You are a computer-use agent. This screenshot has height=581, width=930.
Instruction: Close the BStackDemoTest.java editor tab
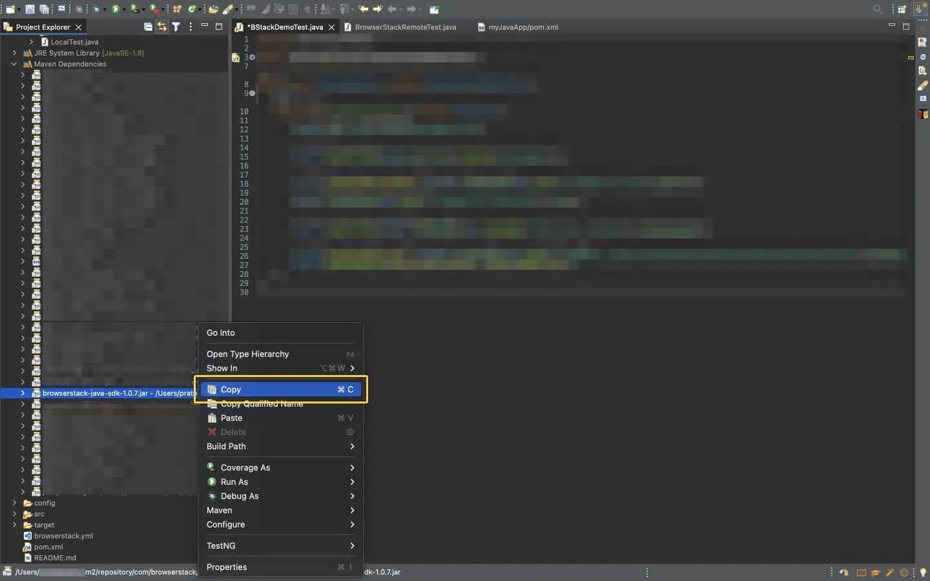(x=331, y=27)
